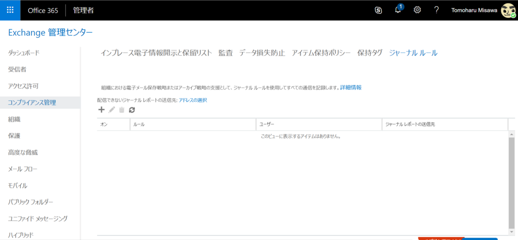The height and width of the screenshot is (240, 518).
Task: Click the scrollbar up arrow
Action: (x=512, y=134)
